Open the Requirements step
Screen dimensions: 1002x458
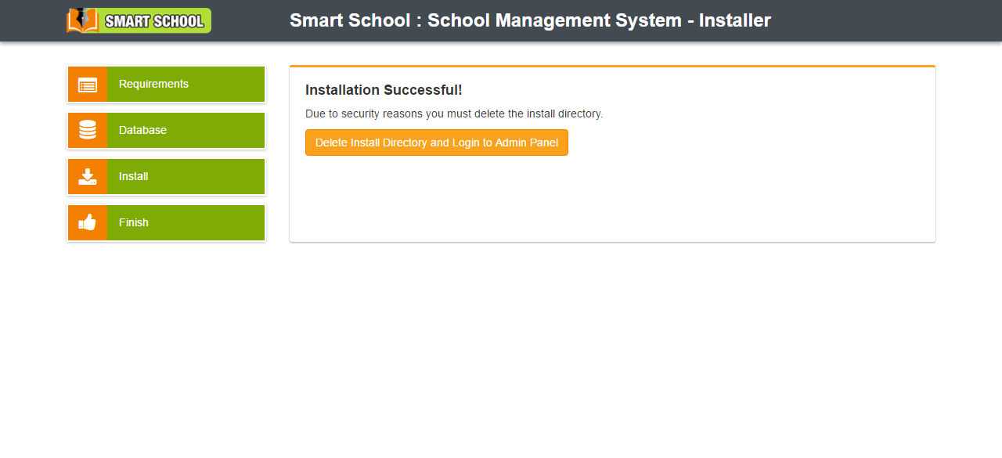click(x=153, y=85)
